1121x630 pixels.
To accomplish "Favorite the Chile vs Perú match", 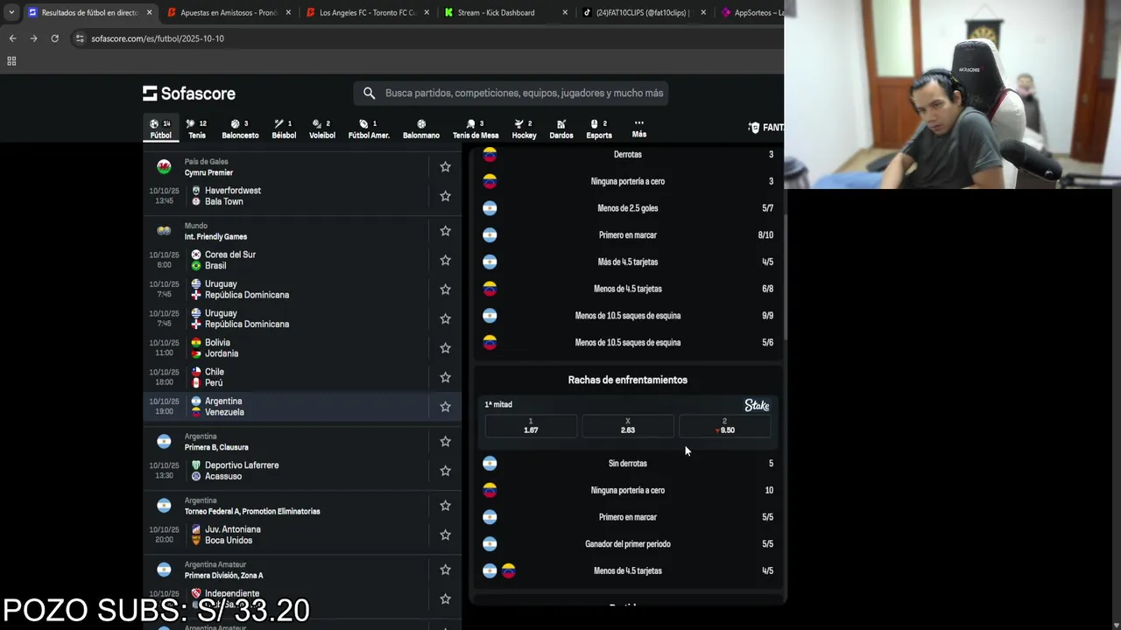I will point(445,377).
